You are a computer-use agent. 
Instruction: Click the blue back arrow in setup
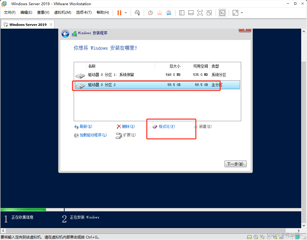pyautogui.click(x=65, y=34)
